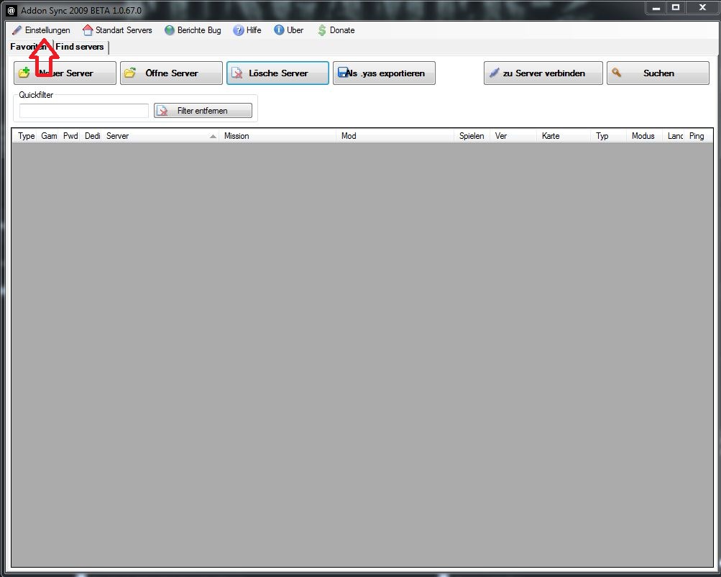Click the red house Standart Servers icon

click(88, 30)
